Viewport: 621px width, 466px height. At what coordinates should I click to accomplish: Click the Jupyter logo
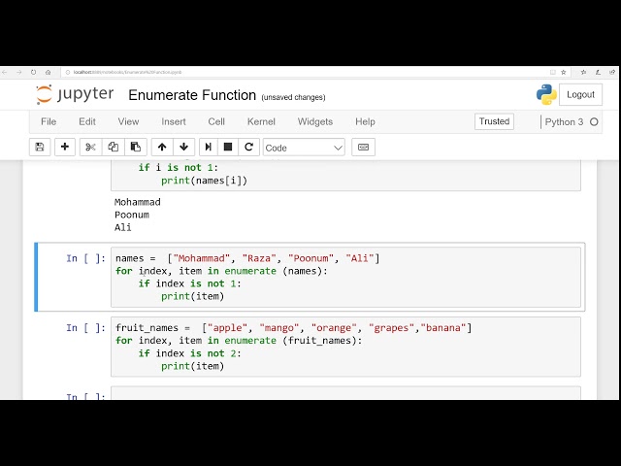(x=75, y=94)
